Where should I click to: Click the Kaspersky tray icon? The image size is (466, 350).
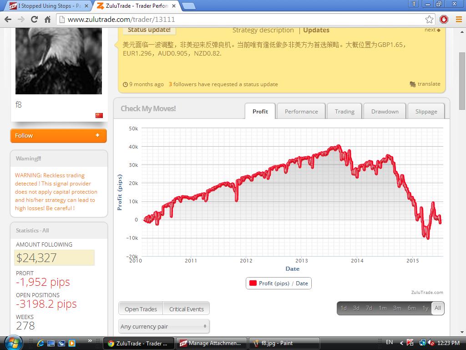coord(410,343)
